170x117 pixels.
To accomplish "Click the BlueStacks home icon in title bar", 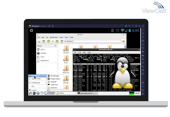I will pyautogui.click(x=49, y=26).
